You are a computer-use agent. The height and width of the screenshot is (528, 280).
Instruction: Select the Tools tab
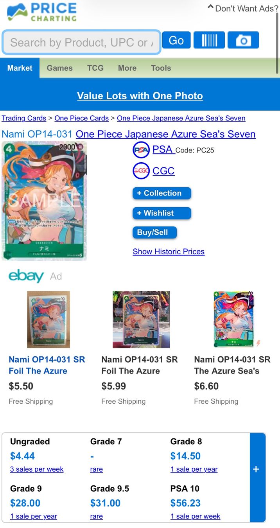coord(161,68)
